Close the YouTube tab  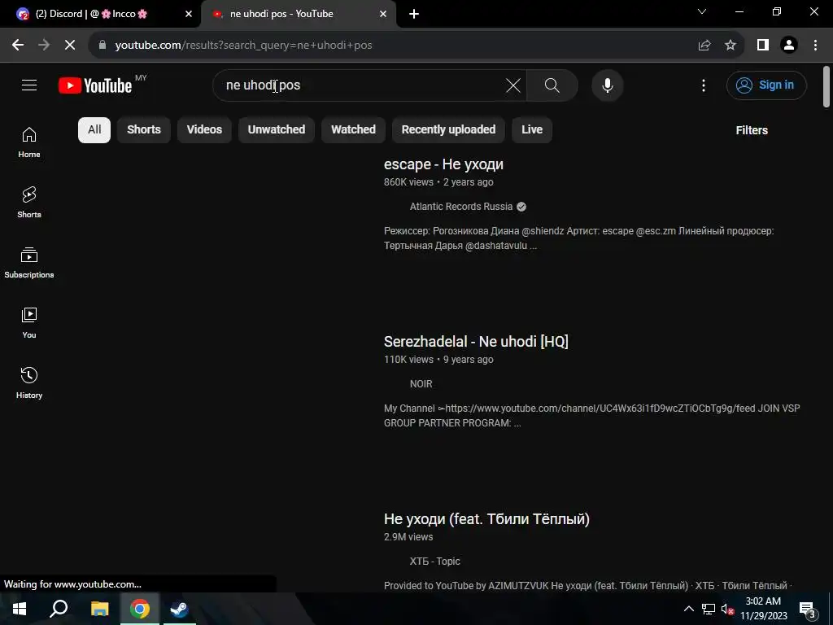click(x=383, y=15)
